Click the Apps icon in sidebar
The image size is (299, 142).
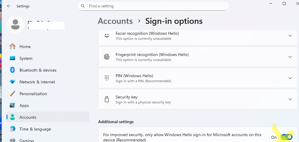click(x=12, y=105)
